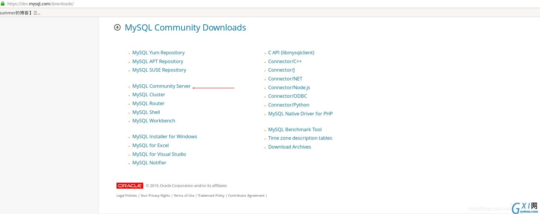Open MySQL Workbench link
The width and height of the screenshot is (540, 214).
tap(154, 121)
